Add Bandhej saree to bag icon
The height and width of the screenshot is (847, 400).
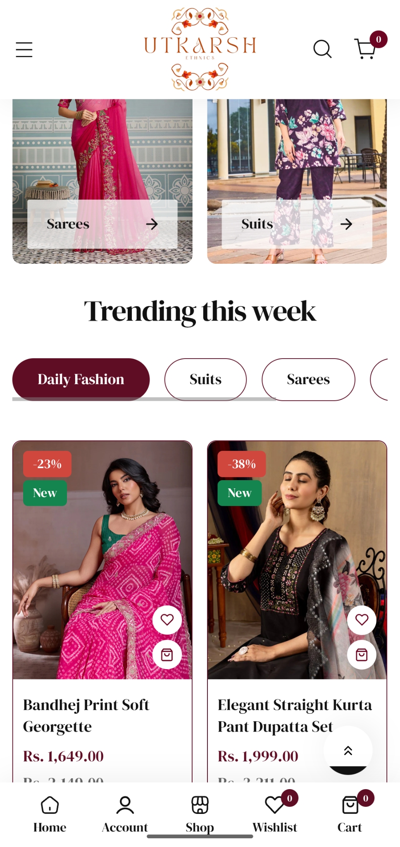click(x=167, y=655)
